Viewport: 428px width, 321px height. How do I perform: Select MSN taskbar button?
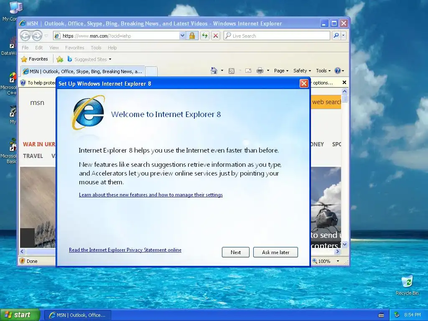click(x=77, y=315)
